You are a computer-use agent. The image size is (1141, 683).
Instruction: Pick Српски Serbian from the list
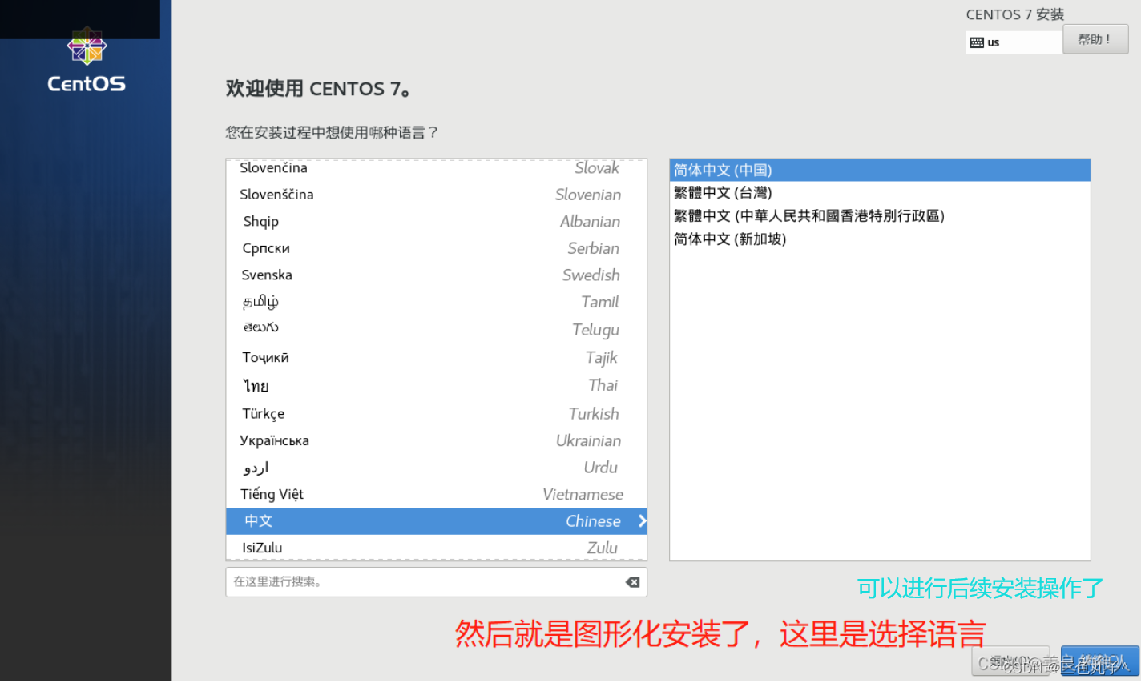[436, 248]
